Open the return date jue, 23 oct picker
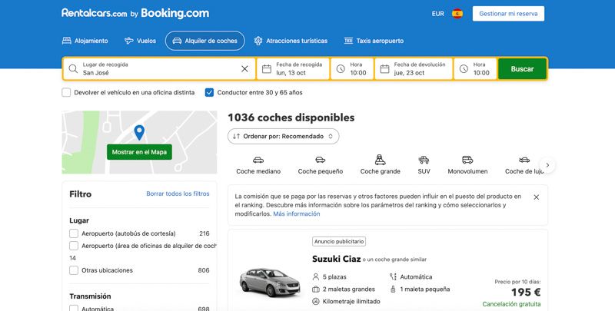Image resolution: width=615 pixels, height=311 pixels. tap(413, 69)
